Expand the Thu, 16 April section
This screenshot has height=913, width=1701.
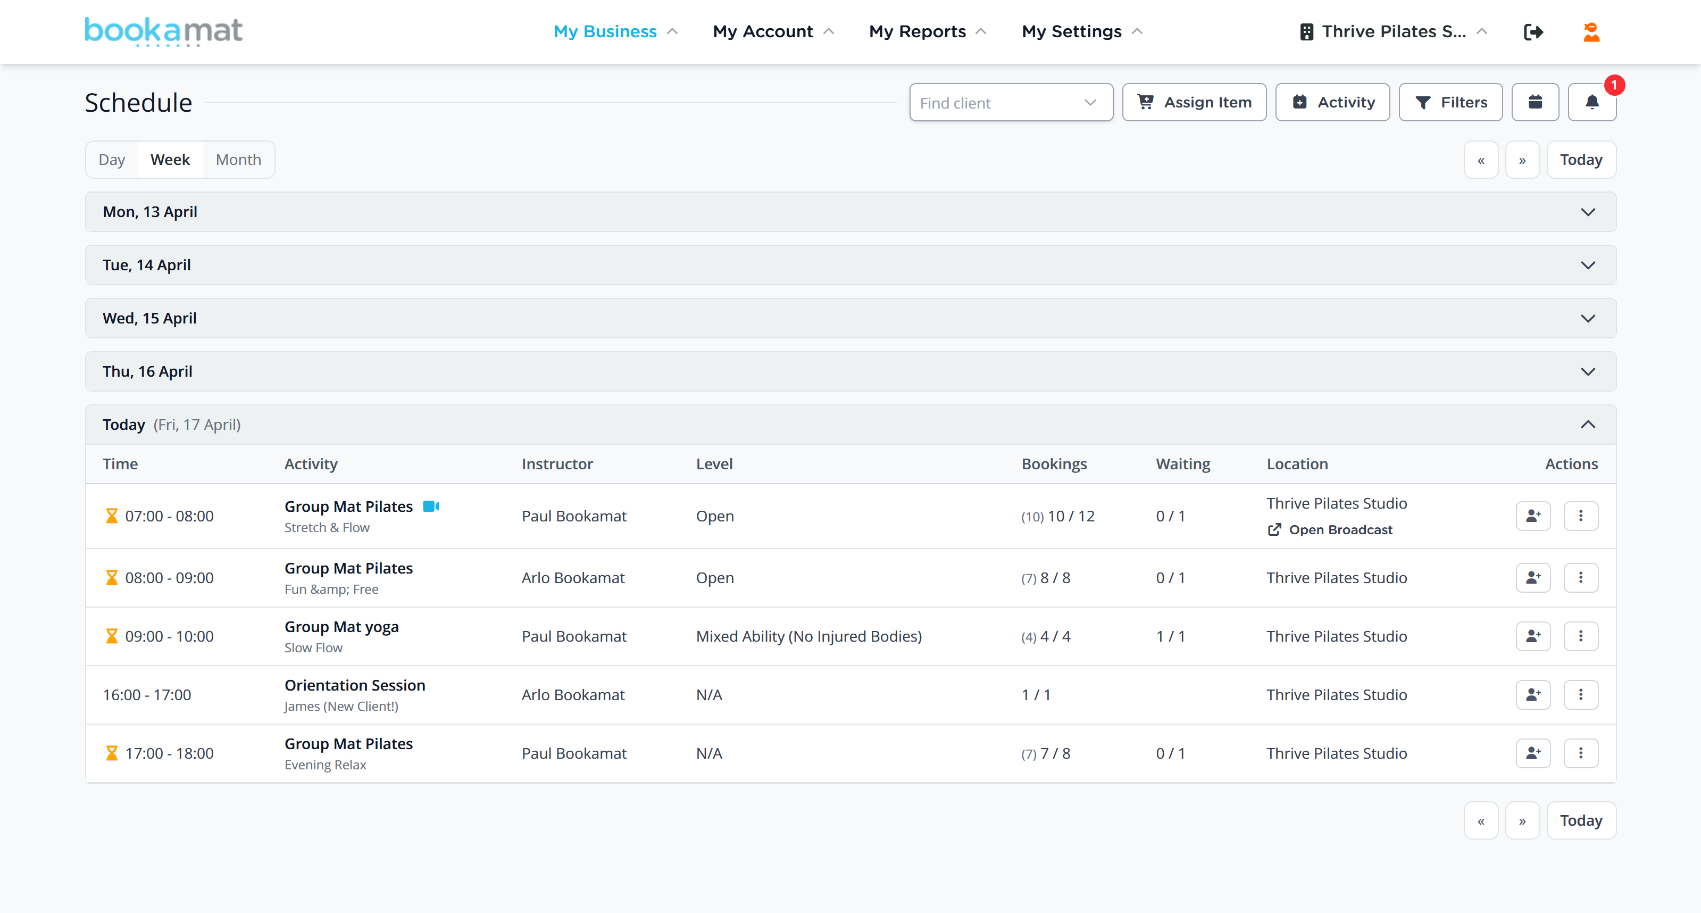point(850,371)
